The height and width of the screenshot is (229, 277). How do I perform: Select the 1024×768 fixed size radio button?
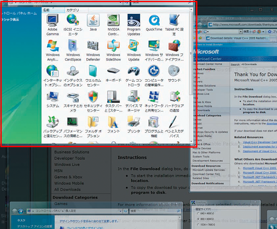[198, 225]
